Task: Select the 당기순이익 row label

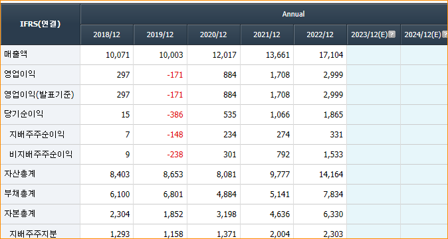Action: click(x=24, y=114)
